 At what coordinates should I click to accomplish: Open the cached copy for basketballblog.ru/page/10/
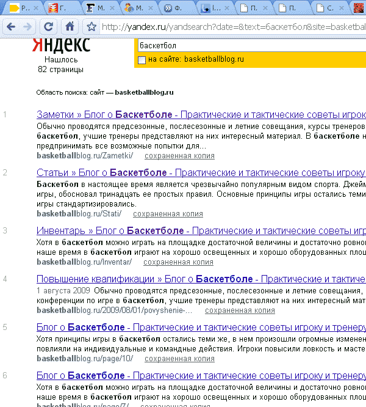[179, 359]
